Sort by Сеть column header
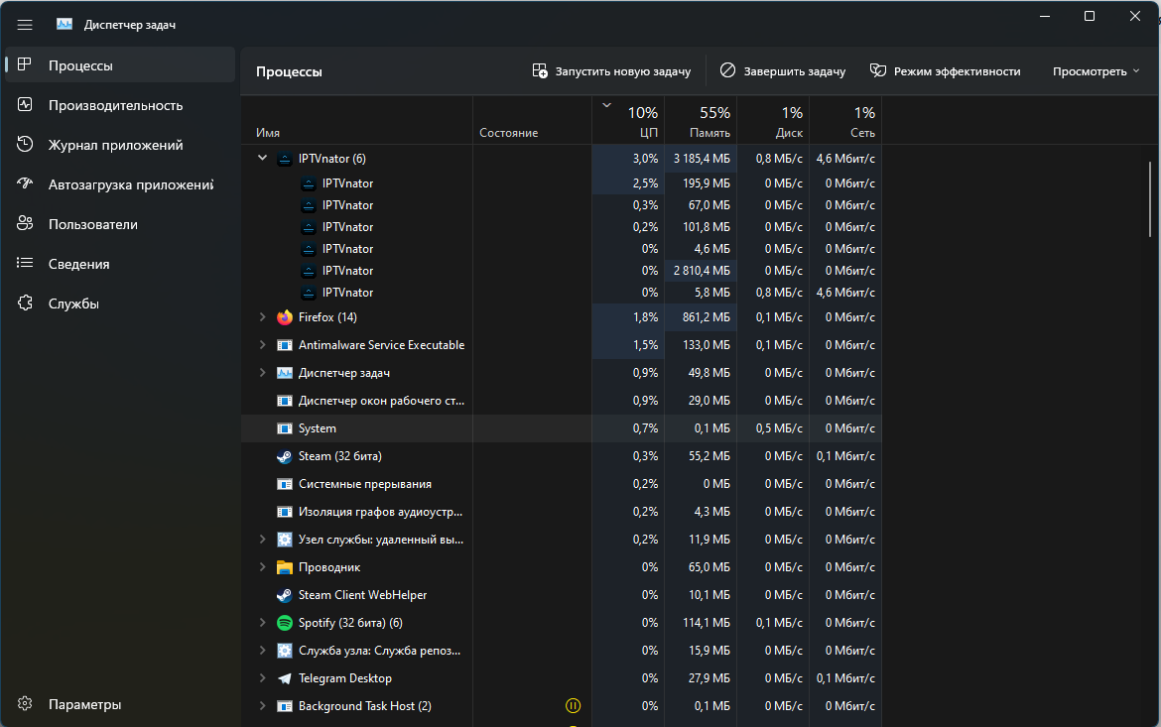 coord(844,120)
